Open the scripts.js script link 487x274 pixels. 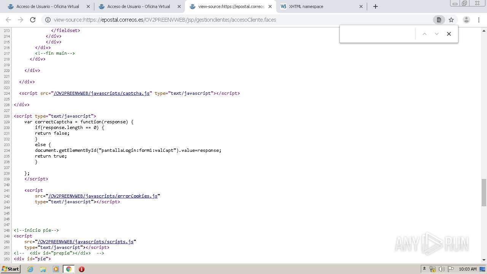coord(86,242)
